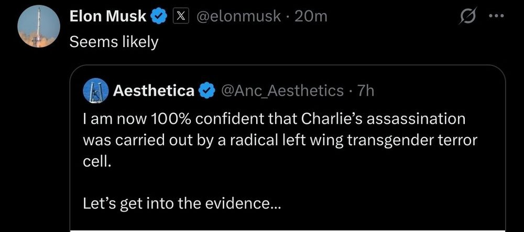This screenshot has height=232, width=524.
Task: Open the @Anc_Aesthetics handle link
Action: click(283, 91)
